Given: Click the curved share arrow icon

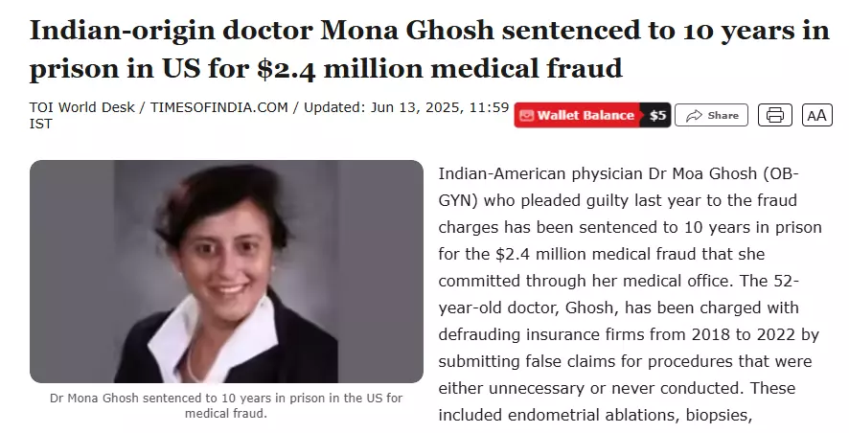Looking at the screenshot, I should point(694,116).
